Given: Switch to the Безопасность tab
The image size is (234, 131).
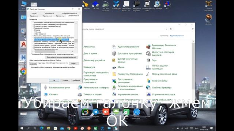Looking at the screenshot, I should pos(49,13).
